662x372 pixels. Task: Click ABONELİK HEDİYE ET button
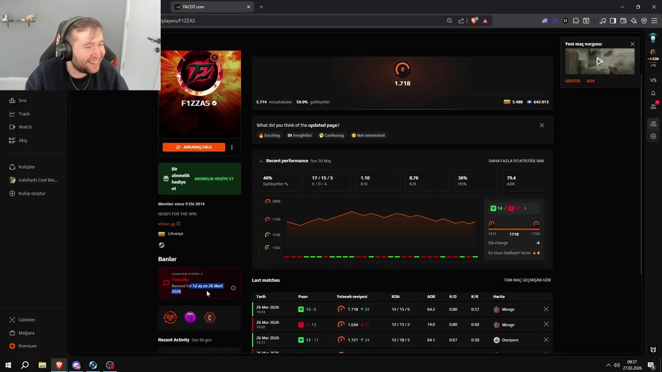coord(214,179)
